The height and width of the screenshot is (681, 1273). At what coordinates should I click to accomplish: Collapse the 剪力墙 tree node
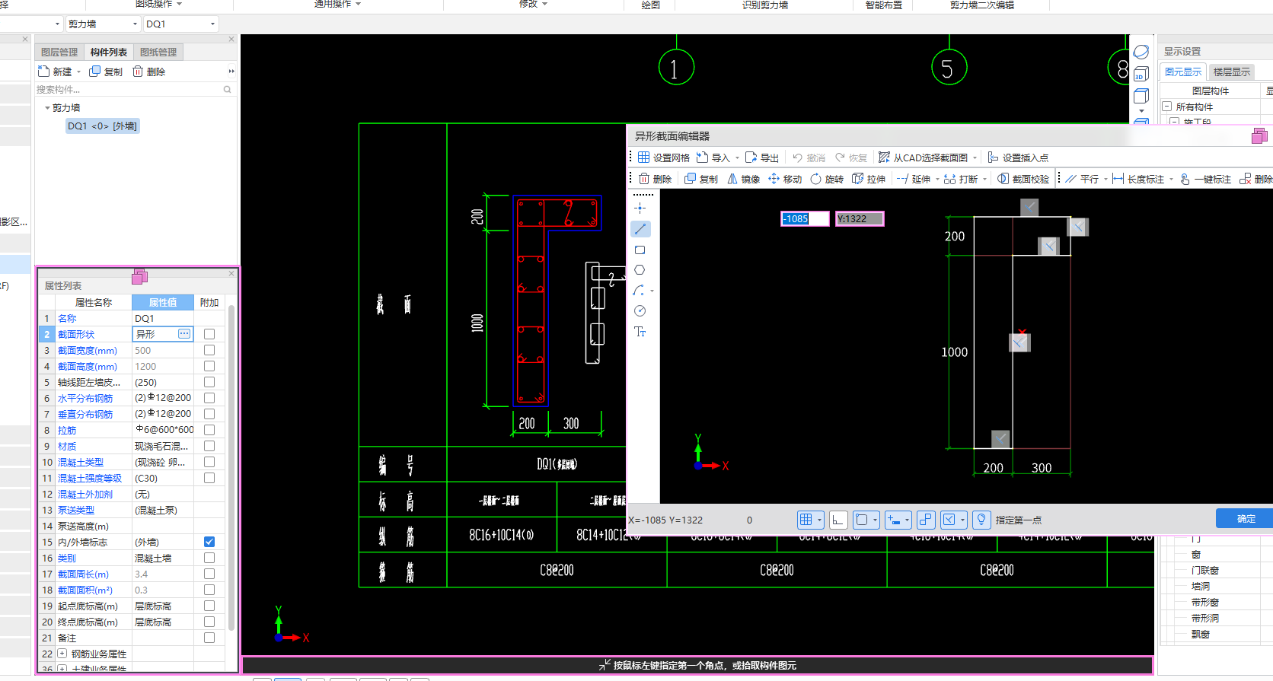[x=47, y=108]
